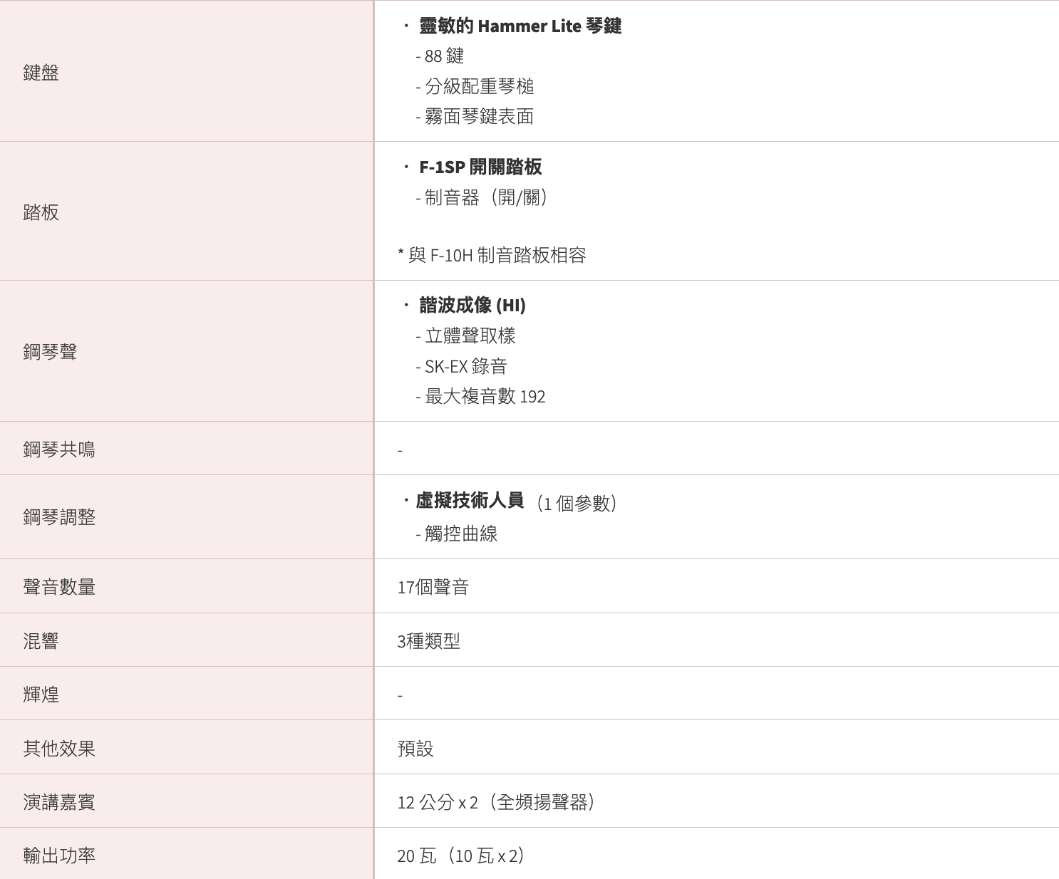Select the Hammer Lite 琴鍵 heading

click(520, 26)
